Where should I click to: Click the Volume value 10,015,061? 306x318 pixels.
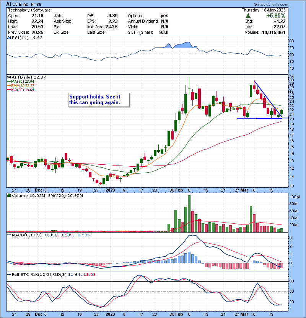(x=274, y=32)
